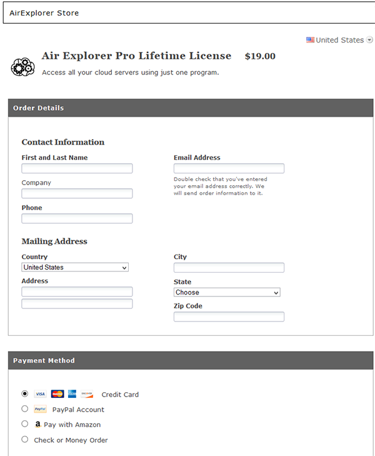Click the 'Mailing Address' heading
The width and height of the screenshot is (375, 456).
(x=54, y=241)
